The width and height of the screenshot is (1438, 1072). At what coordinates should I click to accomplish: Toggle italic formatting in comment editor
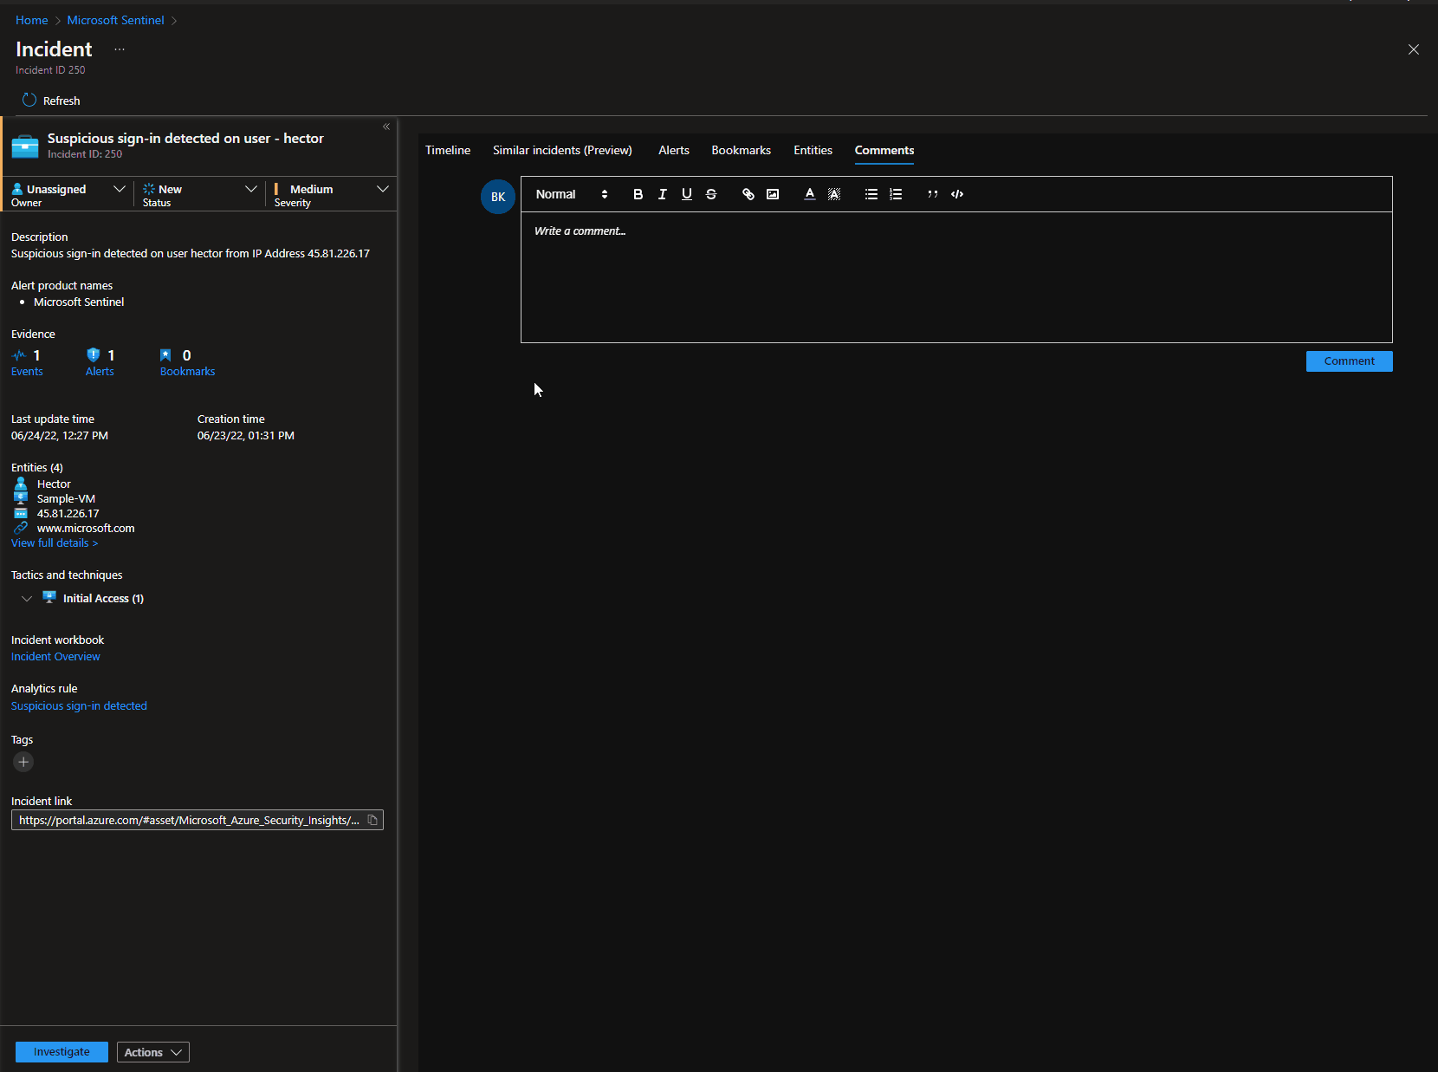[x=662, y=194]
